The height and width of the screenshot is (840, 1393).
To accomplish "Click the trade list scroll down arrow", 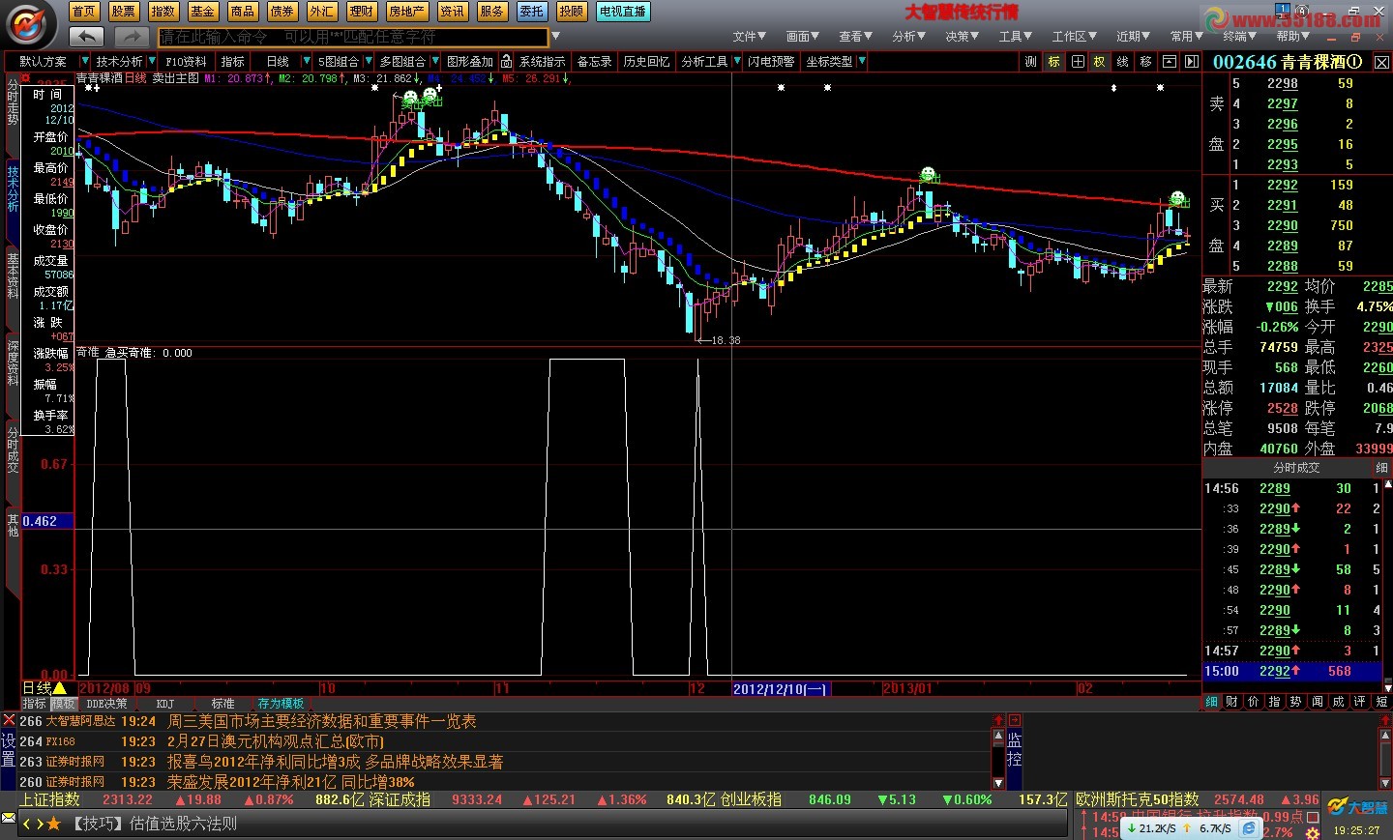I will coord(1389,686).
